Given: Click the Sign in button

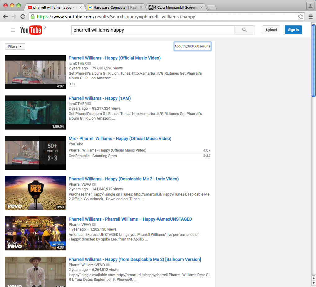Looking at the screenshot, I should 293,30.
